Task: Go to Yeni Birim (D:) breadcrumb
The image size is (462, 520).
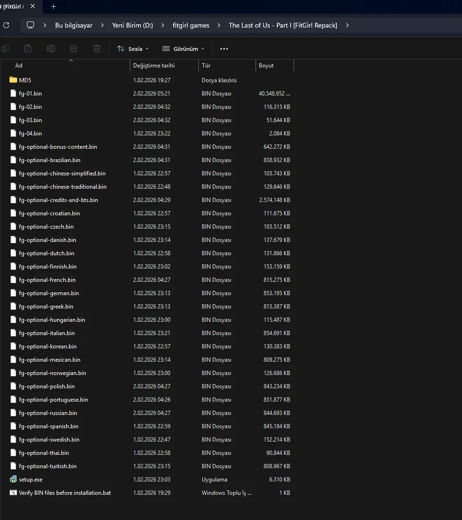Action: [x=132, y=25]
